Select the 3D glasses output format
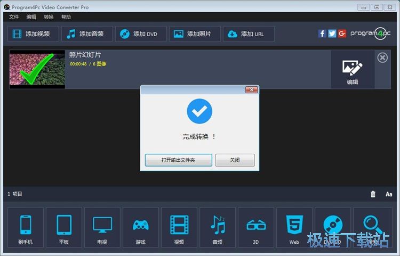 click(x=256, y=227)
